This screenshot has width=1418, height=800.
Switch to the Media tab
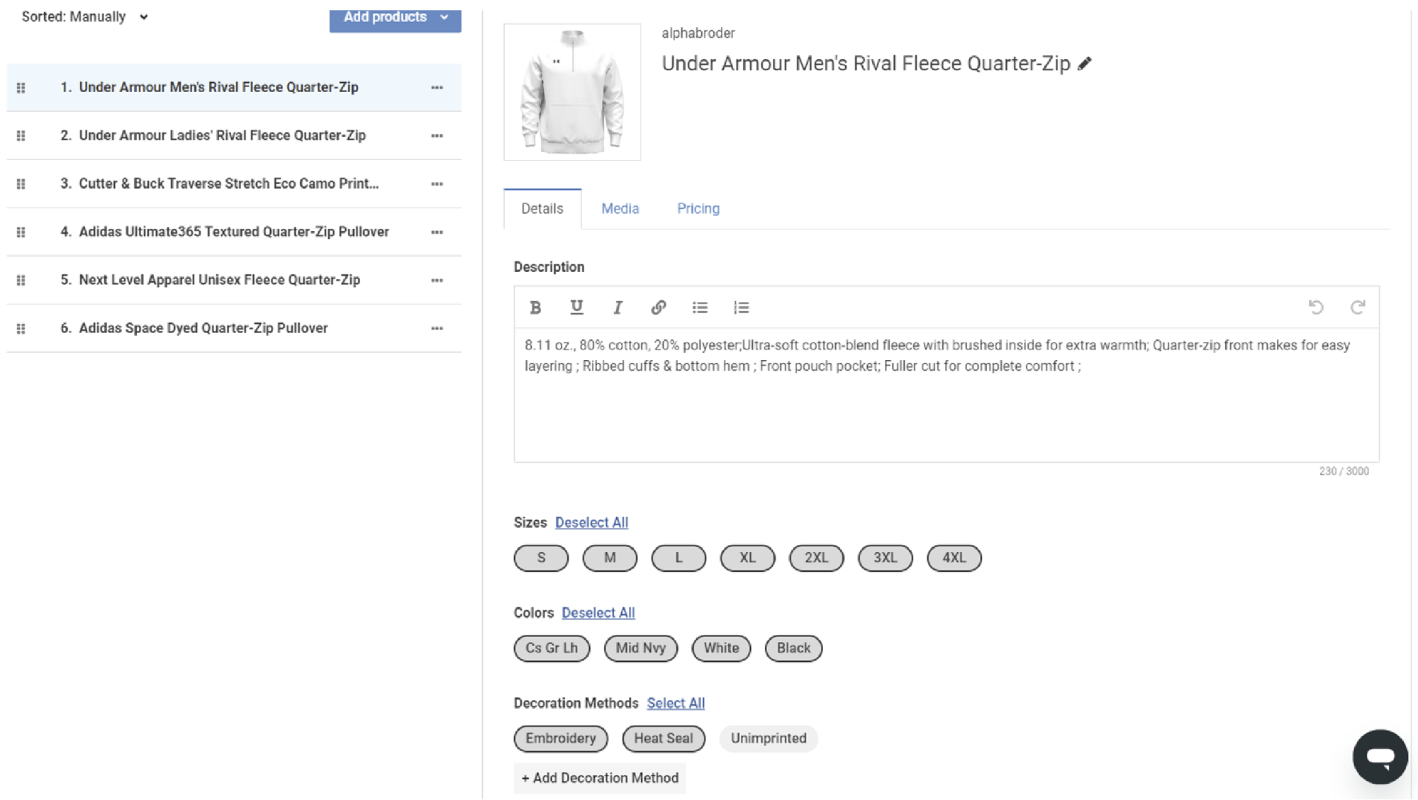[x=620, y=209]
